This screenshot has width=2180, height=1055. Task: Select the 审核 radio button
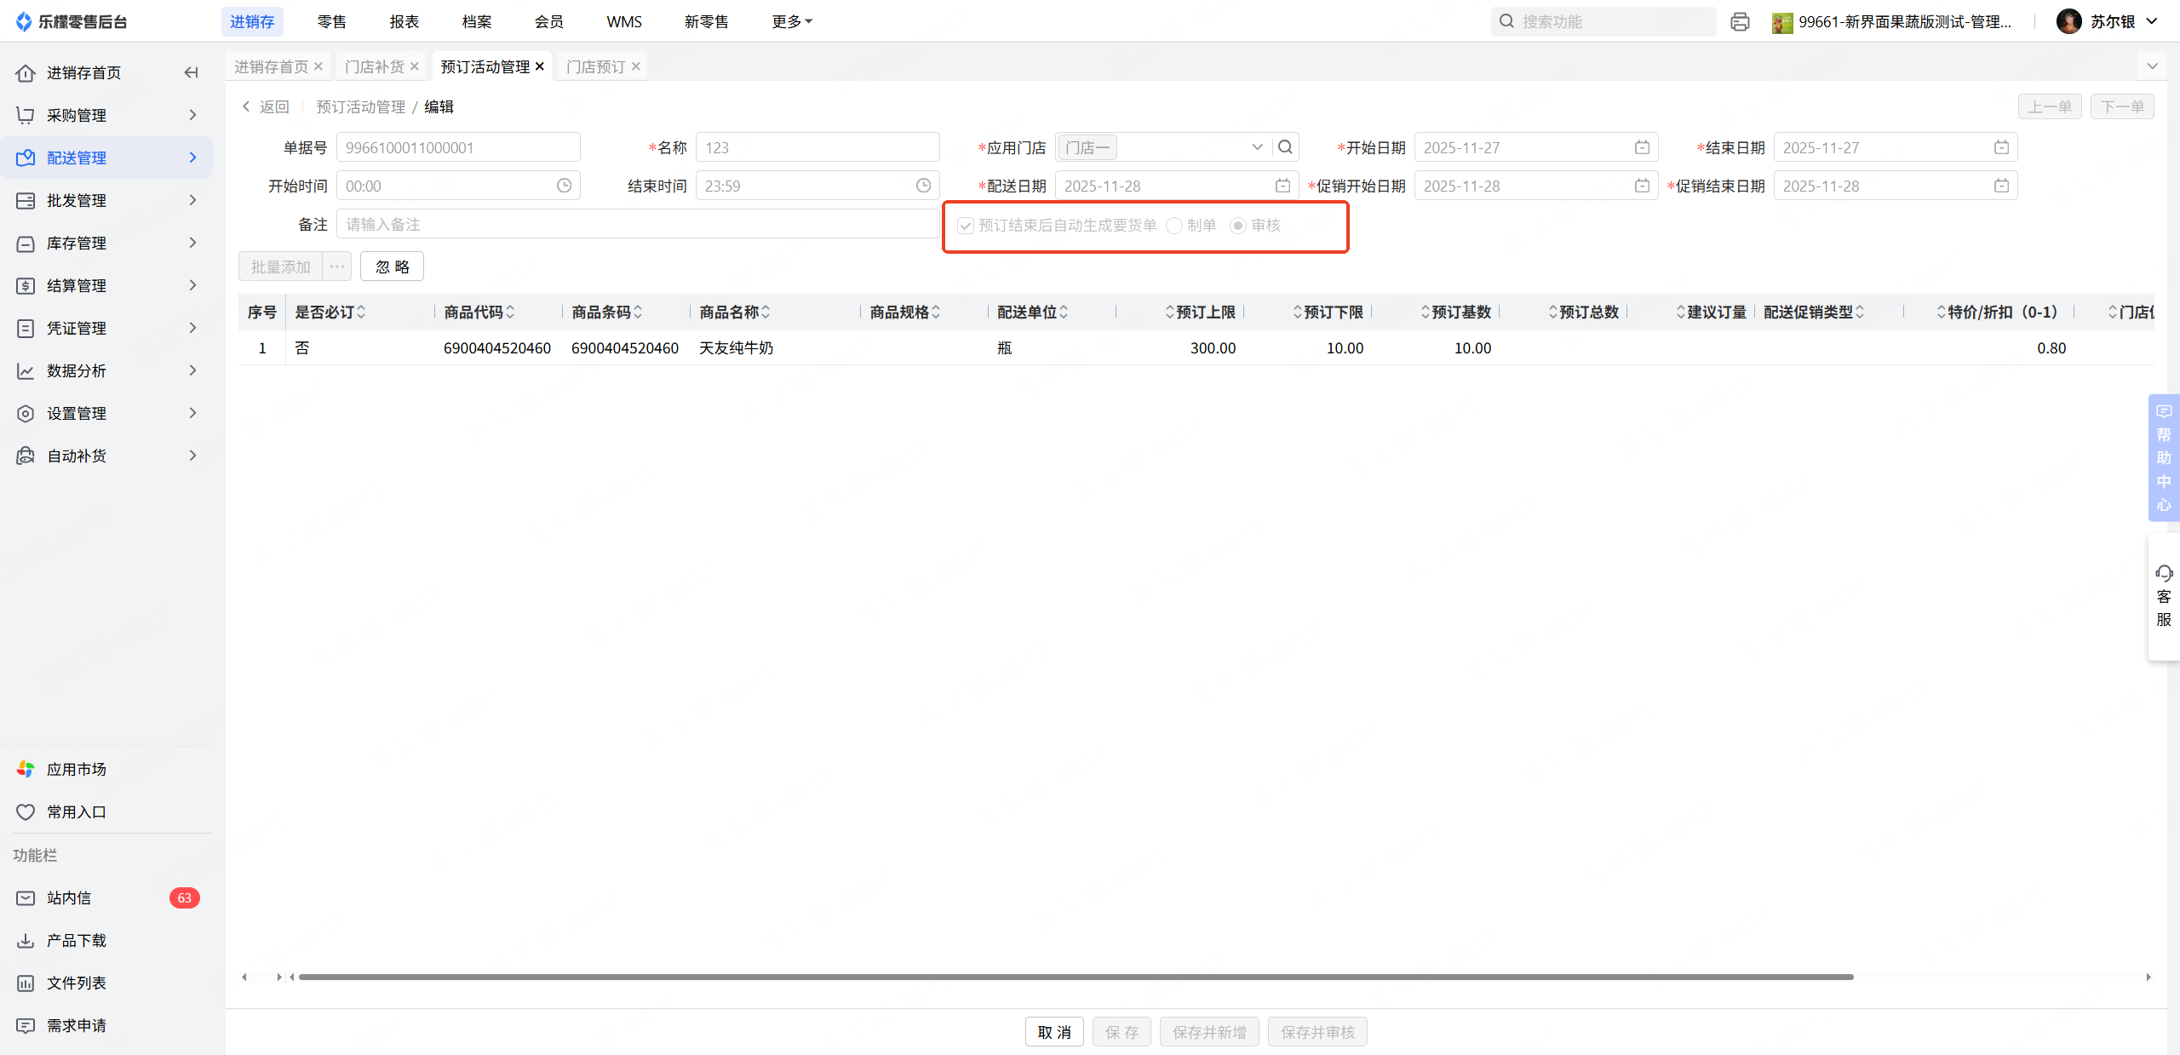tap(1238, 226)
